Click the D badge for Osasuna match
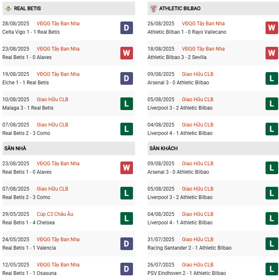 [x=126, y=269]
